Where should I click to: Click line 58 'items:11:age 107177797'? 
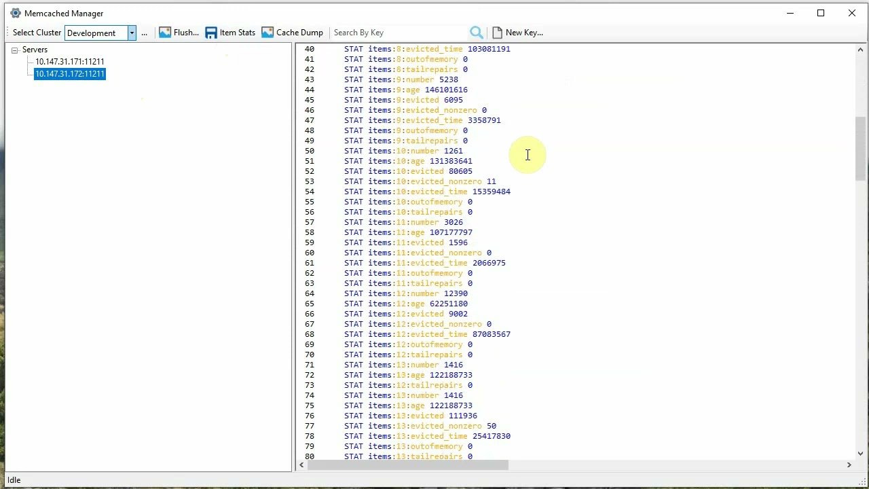[x=408, y=232]
